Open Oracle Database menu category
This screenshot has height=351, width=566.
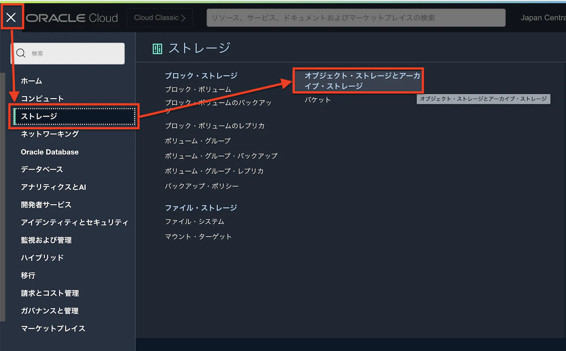click(x=50, y=152)
